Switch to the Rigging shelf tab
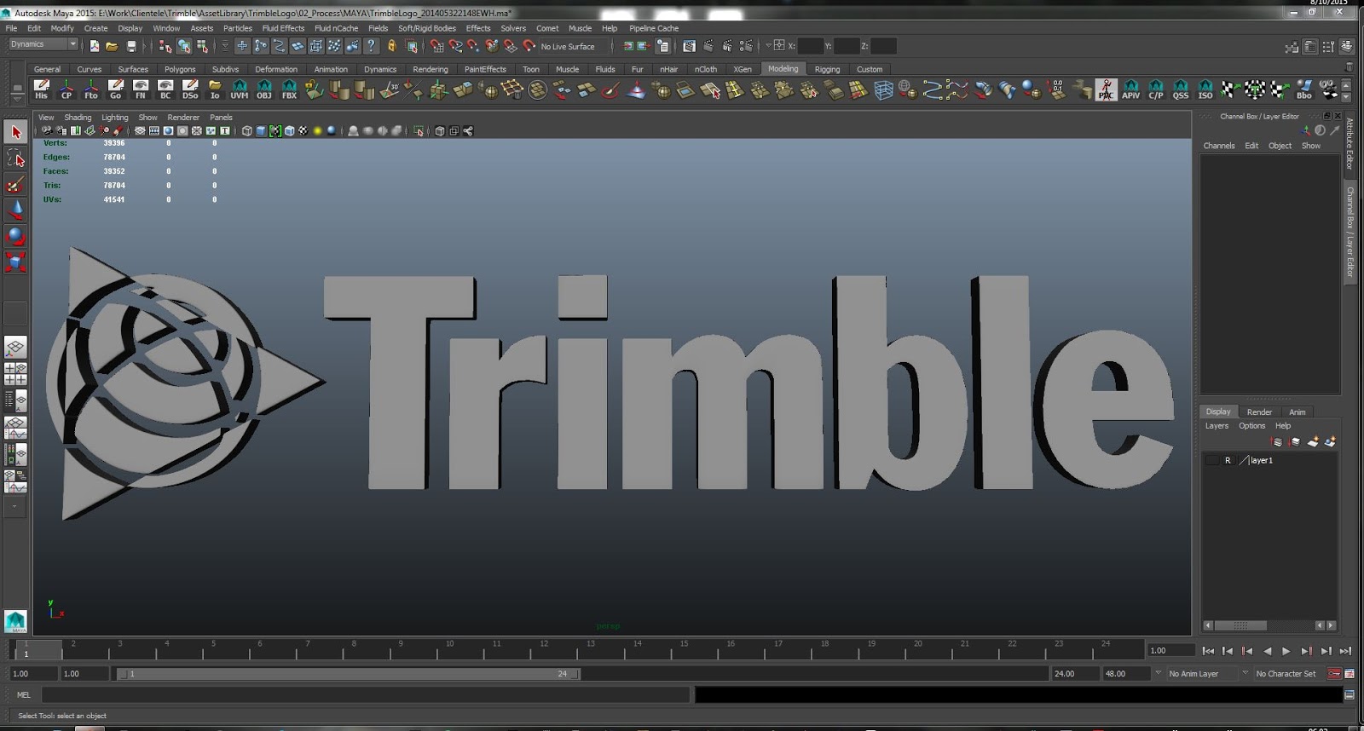1364x731 pixels. pyautogui.click(x=827, y=69)
